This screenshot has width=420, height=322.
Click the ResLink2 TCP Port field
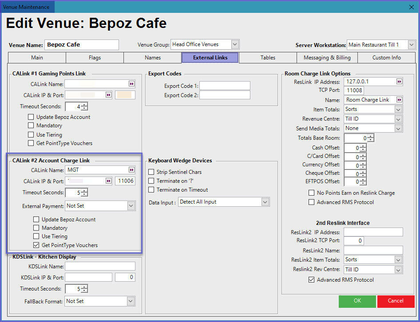(354, 241)
